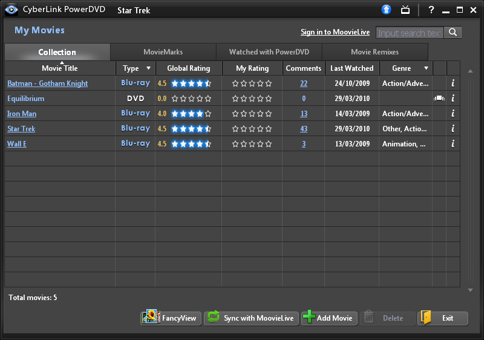Open info icon for Iron Man

[453, 114]
